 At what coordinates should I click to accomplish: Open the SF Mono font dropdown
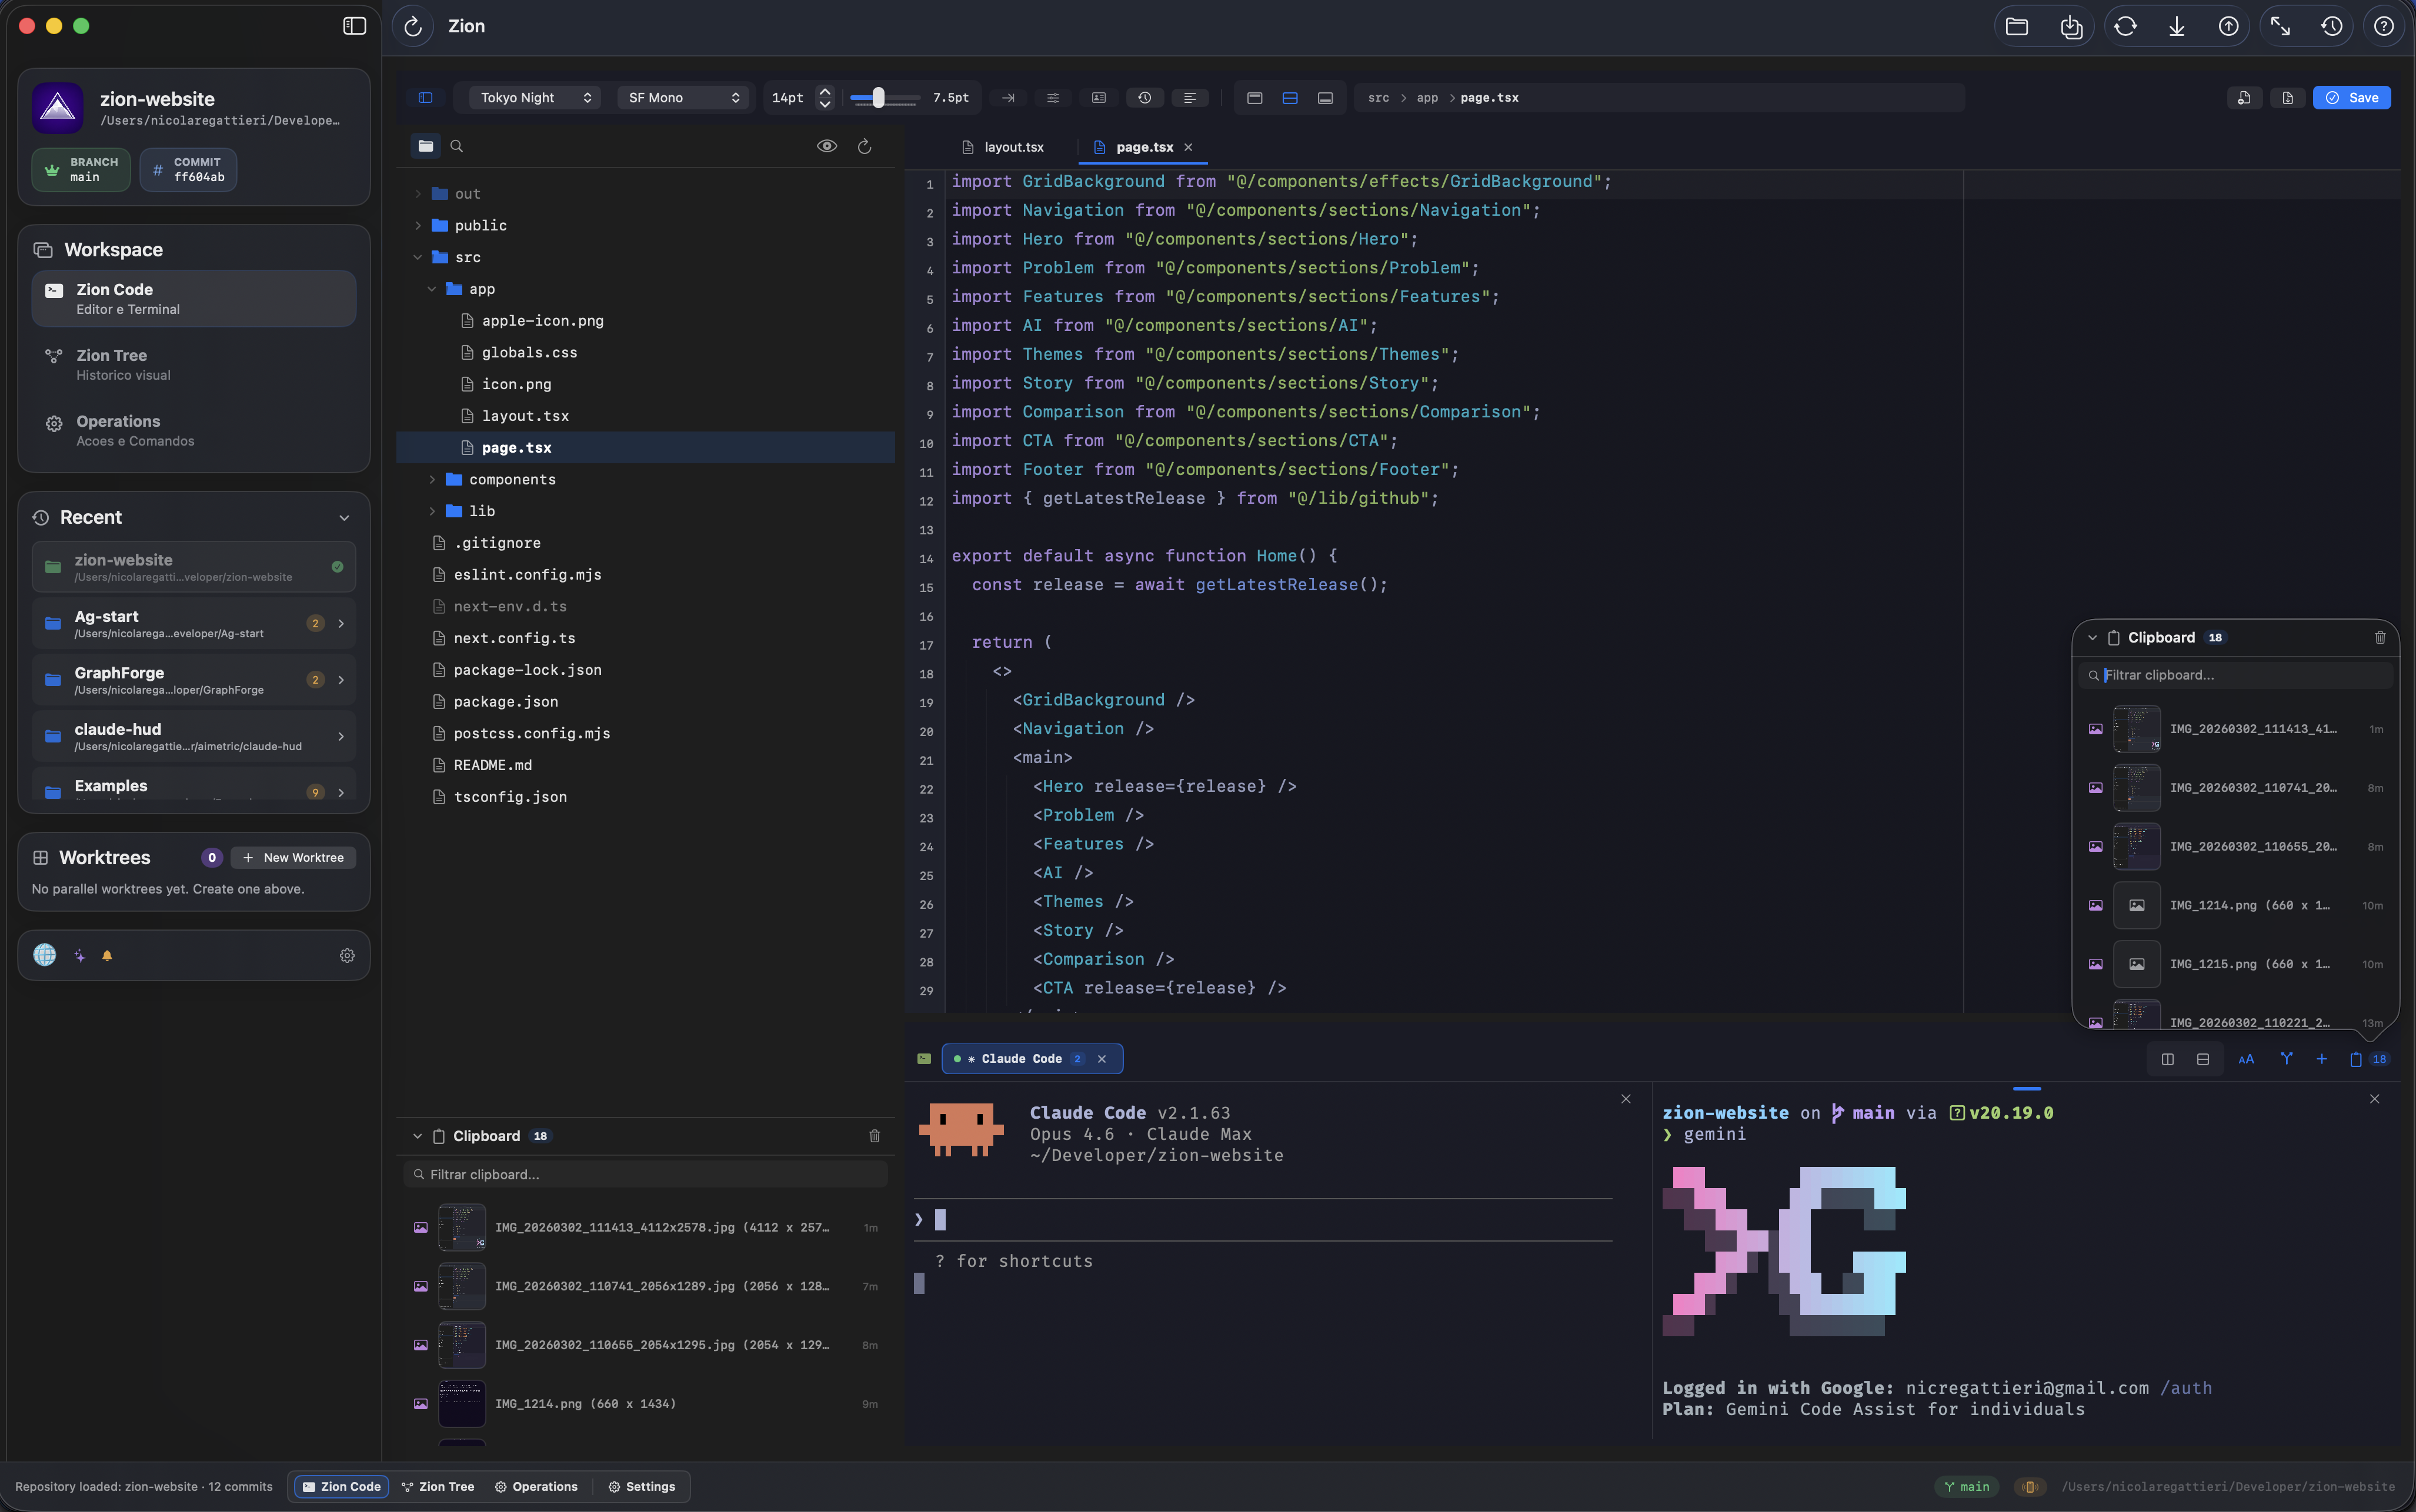click(x=683, y=98)
